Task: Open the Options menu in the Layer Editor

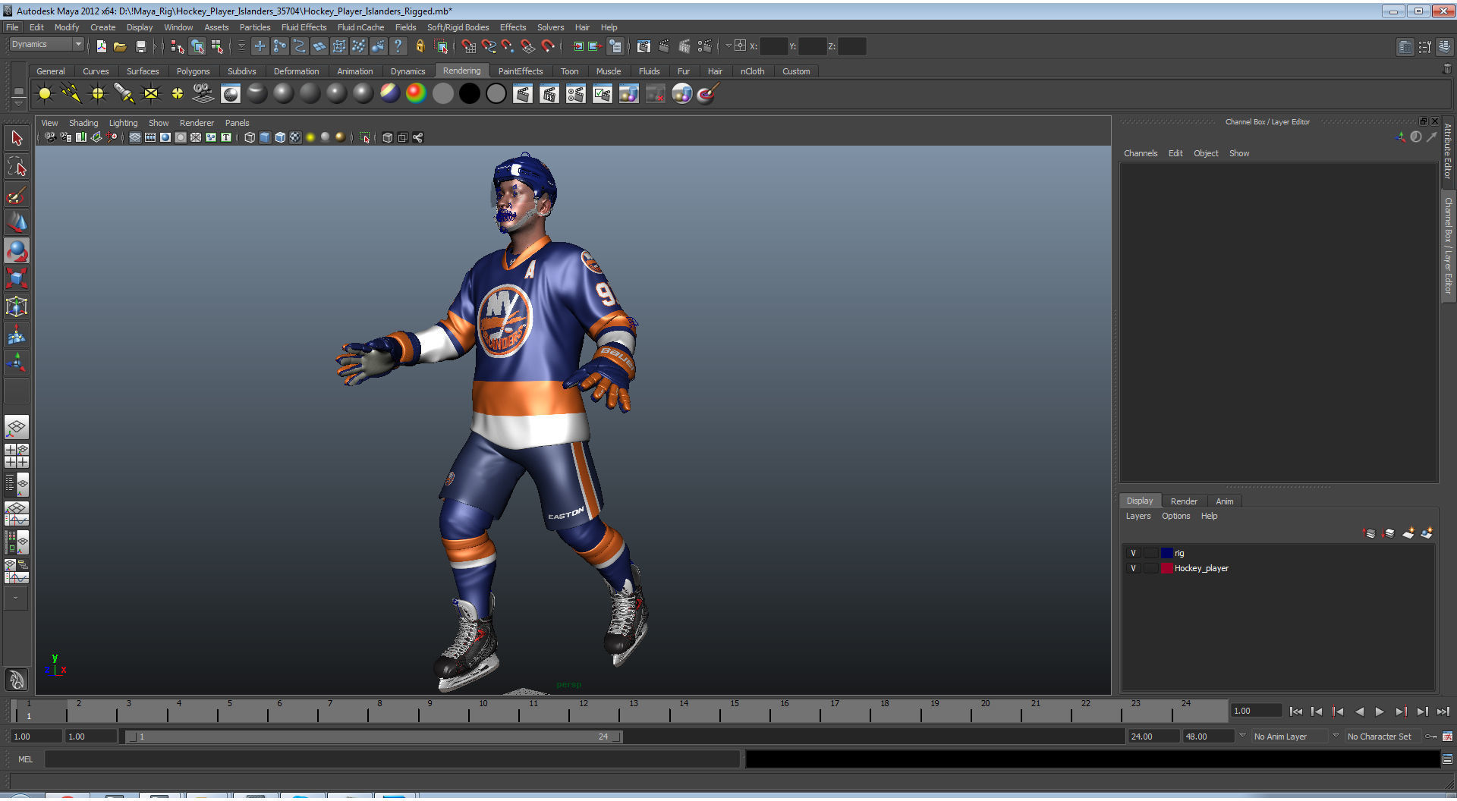Action: coord(1175,516)
